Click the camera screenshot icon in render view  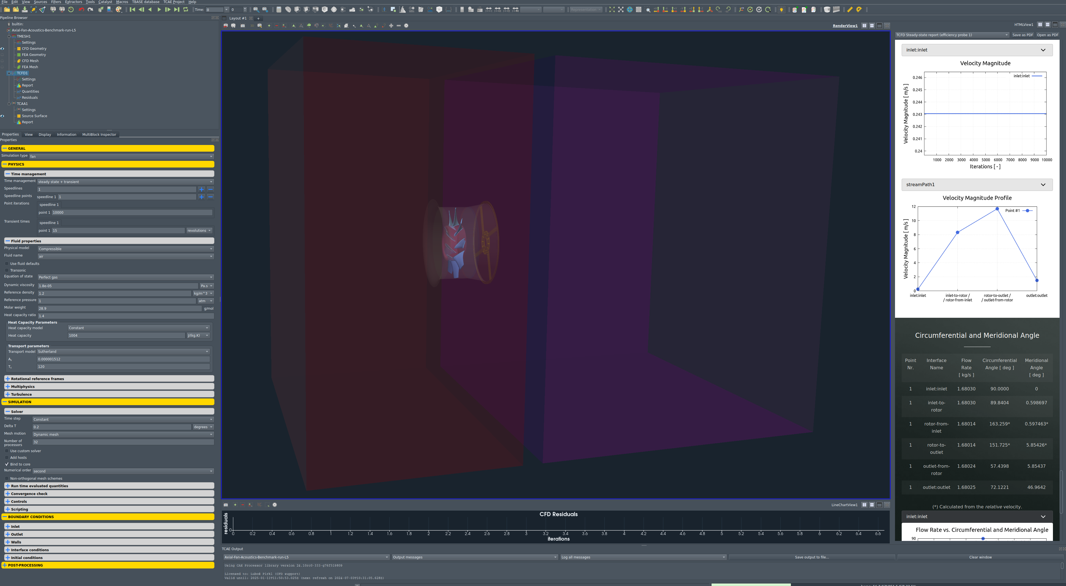(x=242, y=26)
